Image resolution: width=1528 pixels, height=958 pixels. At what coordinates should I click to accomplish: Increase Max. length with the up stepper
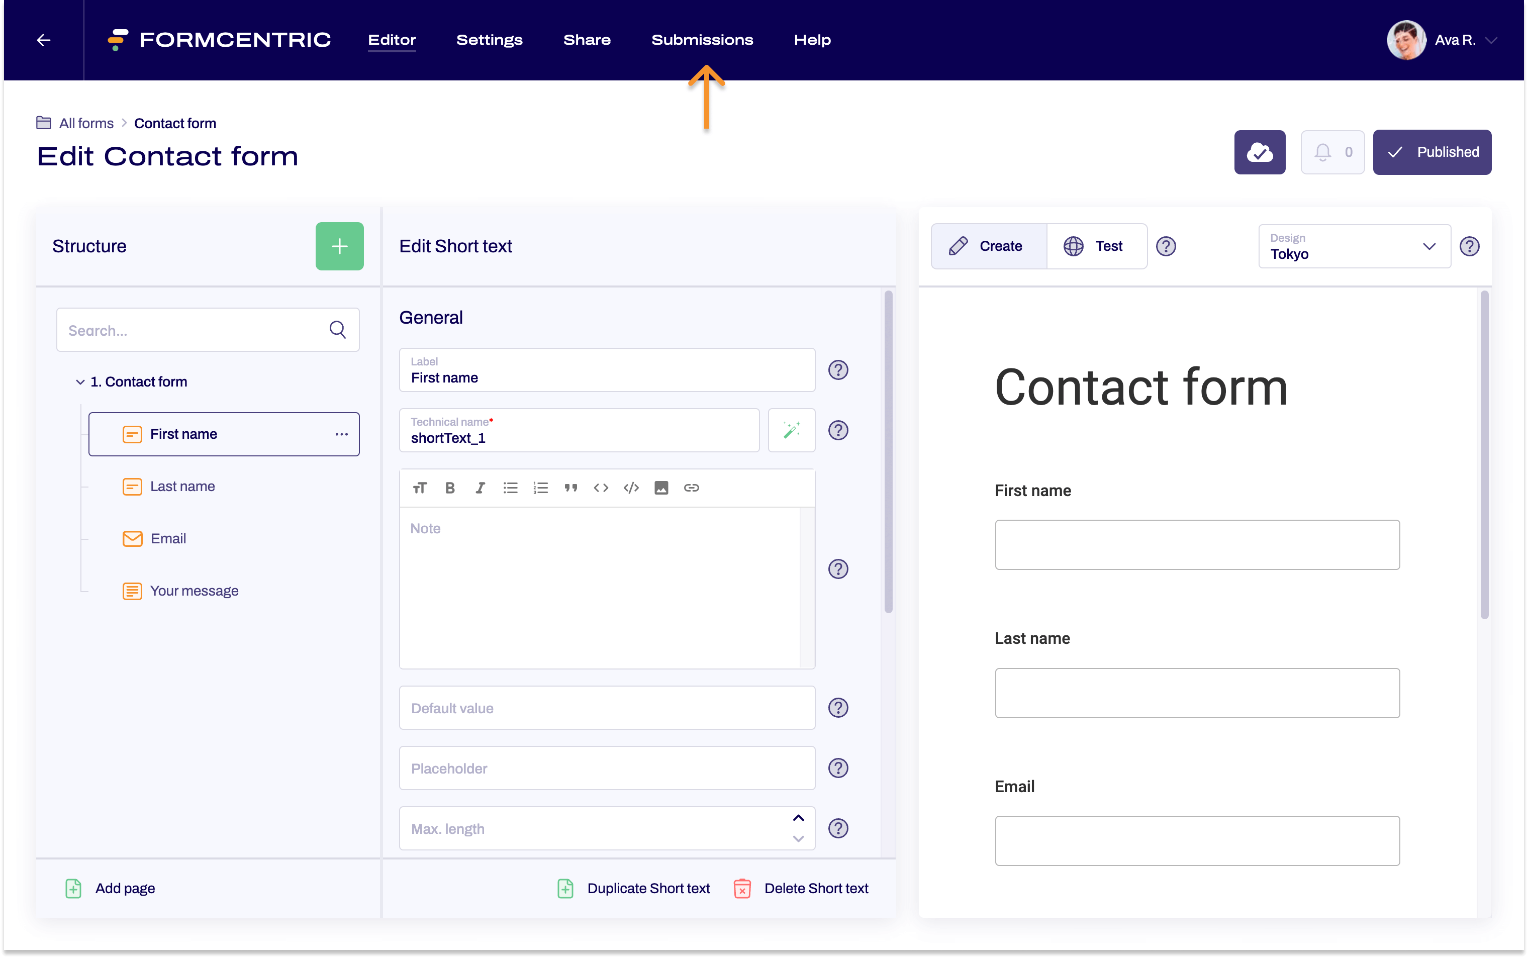pyautogui.click(x=798, y=818)
